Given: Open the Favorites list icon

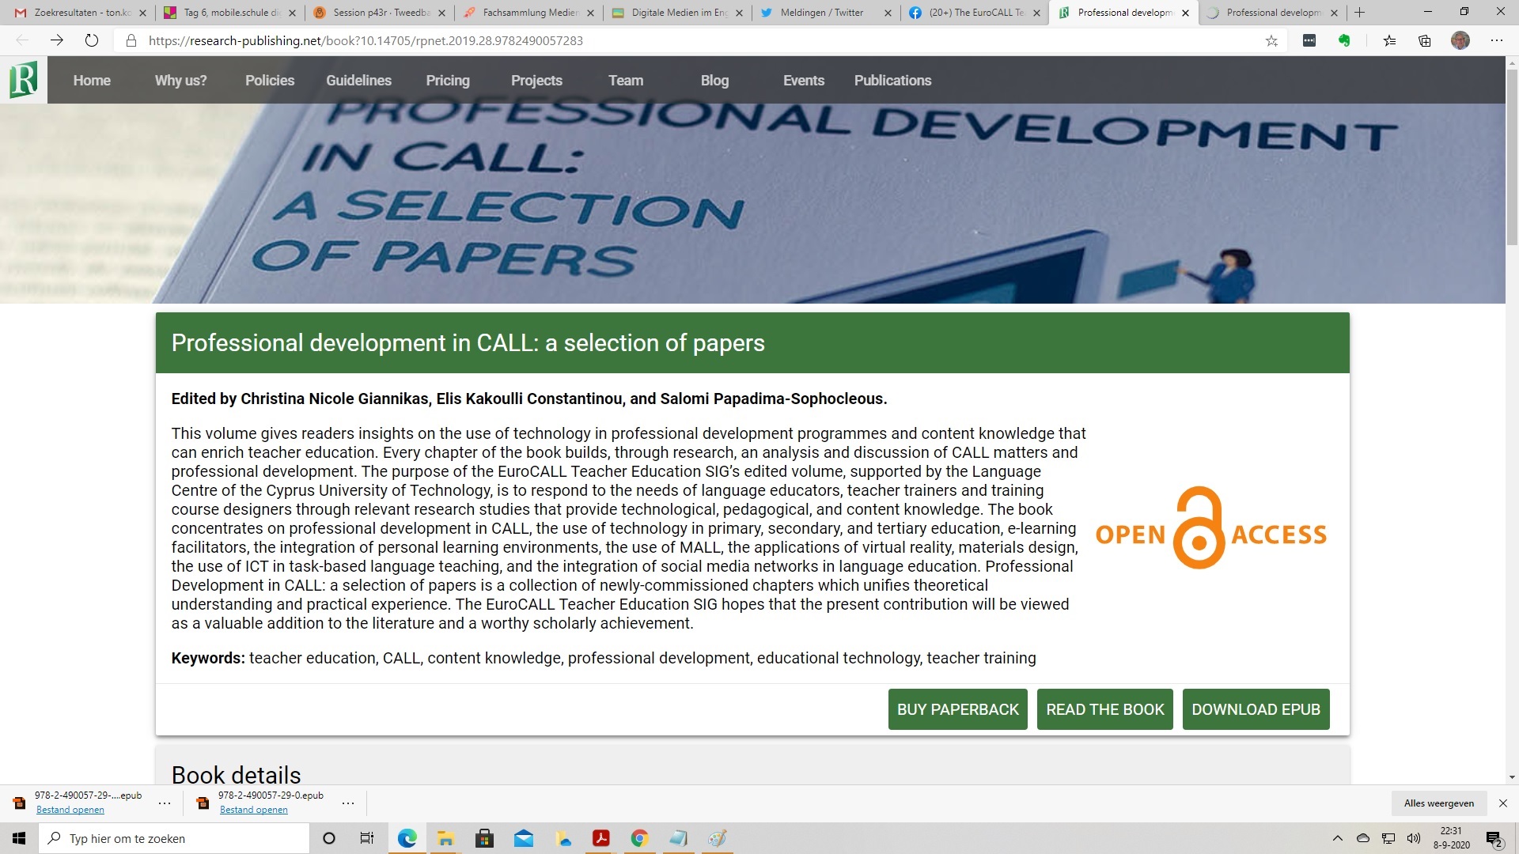Looking at the screenshot, I should pos(1389,41).
